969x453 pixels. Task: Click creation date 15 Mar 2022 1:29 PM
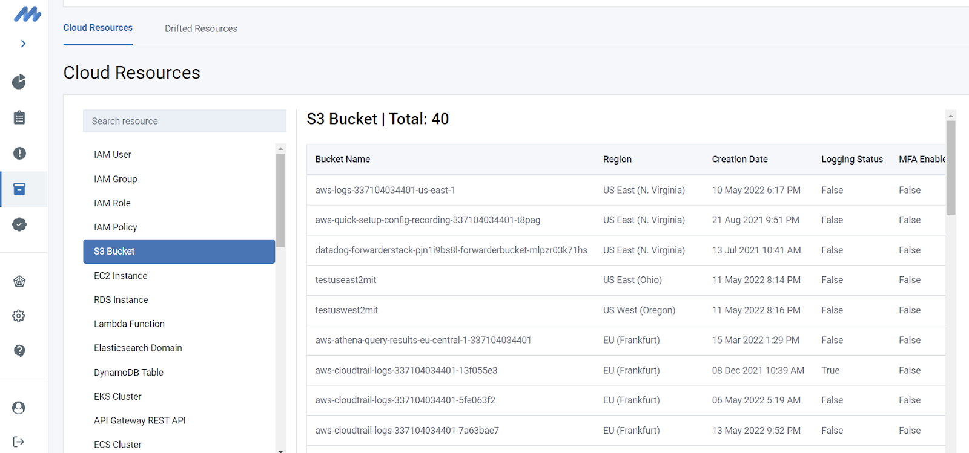tap(756, 341)
